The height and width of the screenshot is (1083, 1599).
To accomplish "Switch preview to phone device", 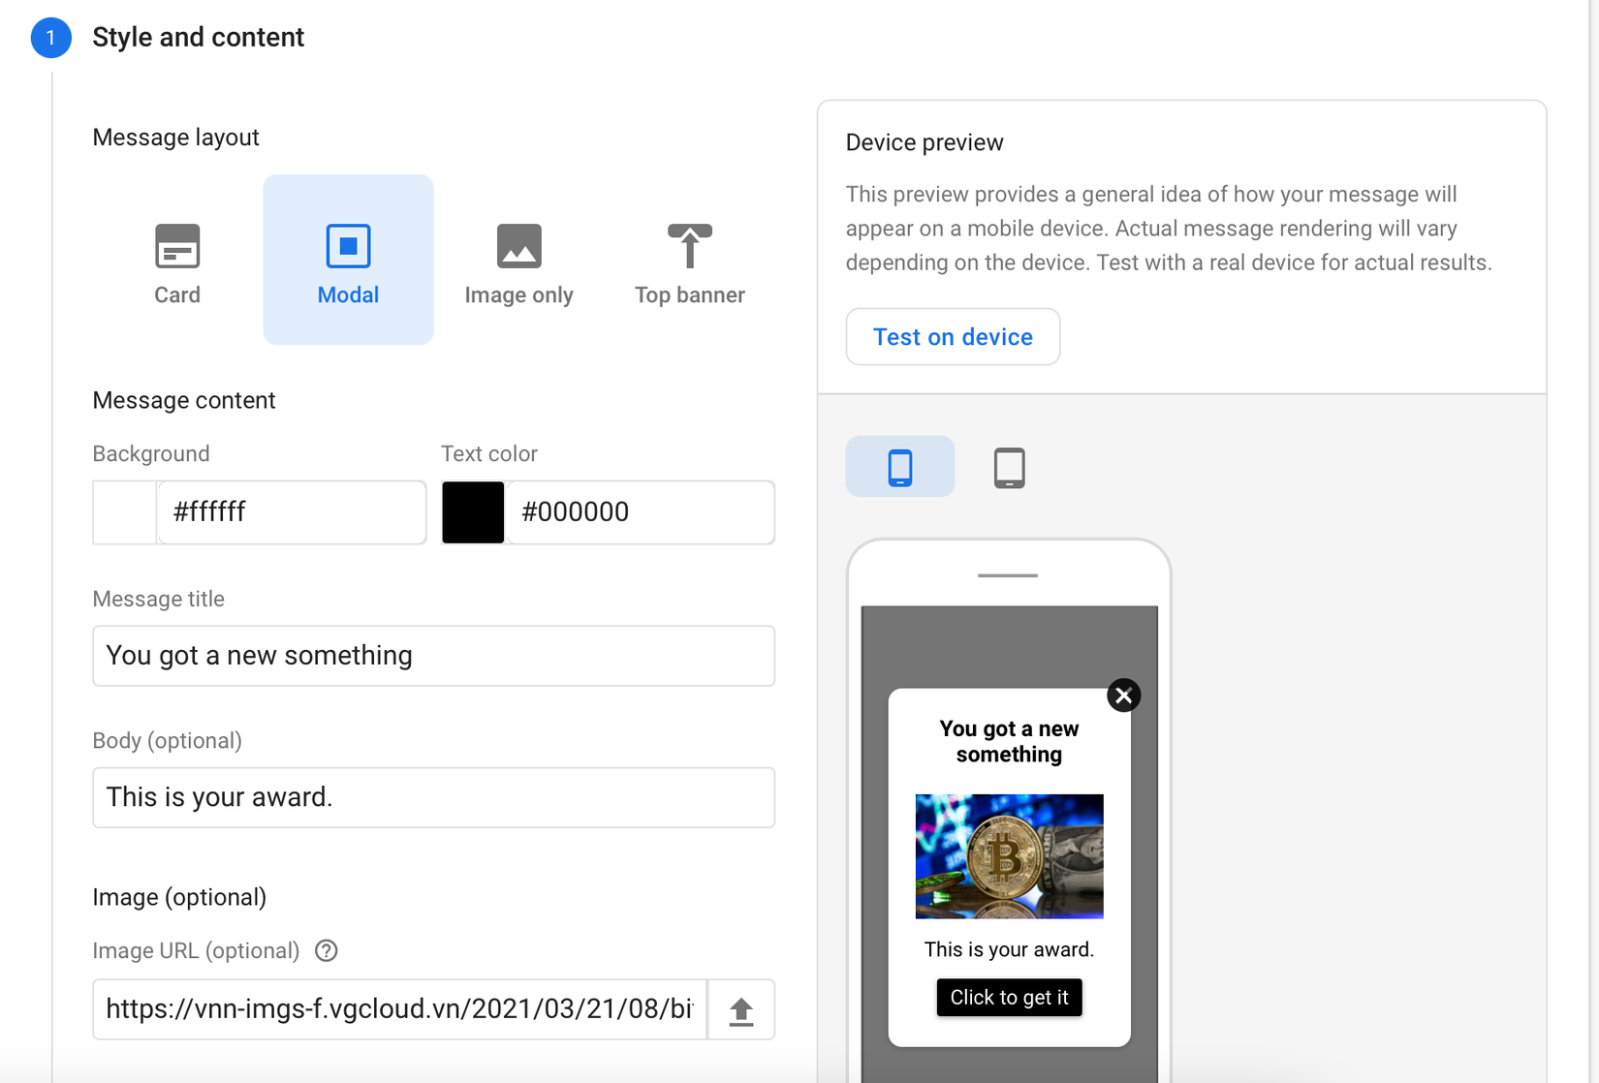I will [x=899, y=467].
